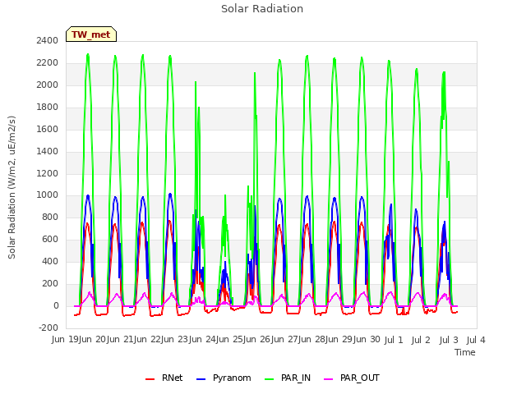Click the 400 y-axis tick label
The width and height of the screenshot is (526, 394).
50,261
